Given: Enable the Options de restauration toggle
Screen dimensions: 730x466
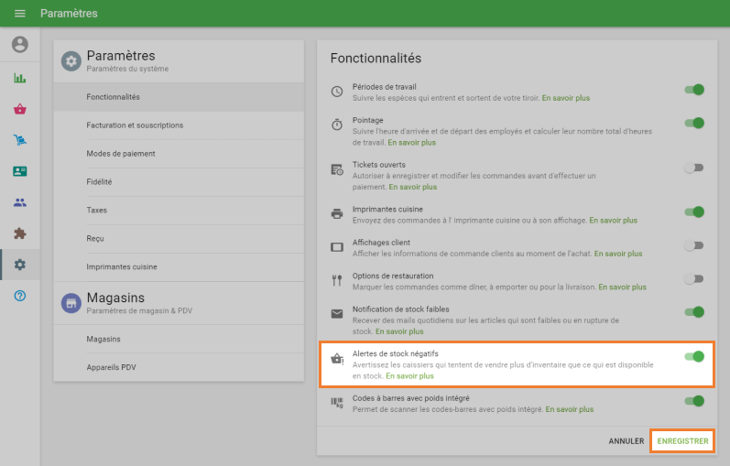Looking at the screenshot, I should click(694, 278).
